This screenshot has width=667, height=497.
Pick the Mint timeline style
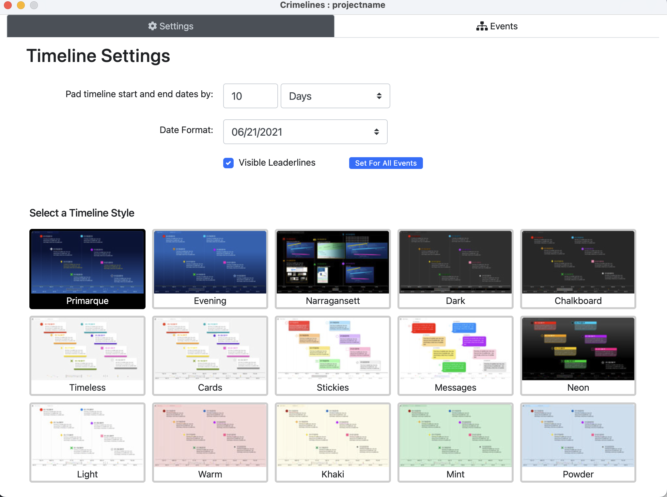pos(456,442)
